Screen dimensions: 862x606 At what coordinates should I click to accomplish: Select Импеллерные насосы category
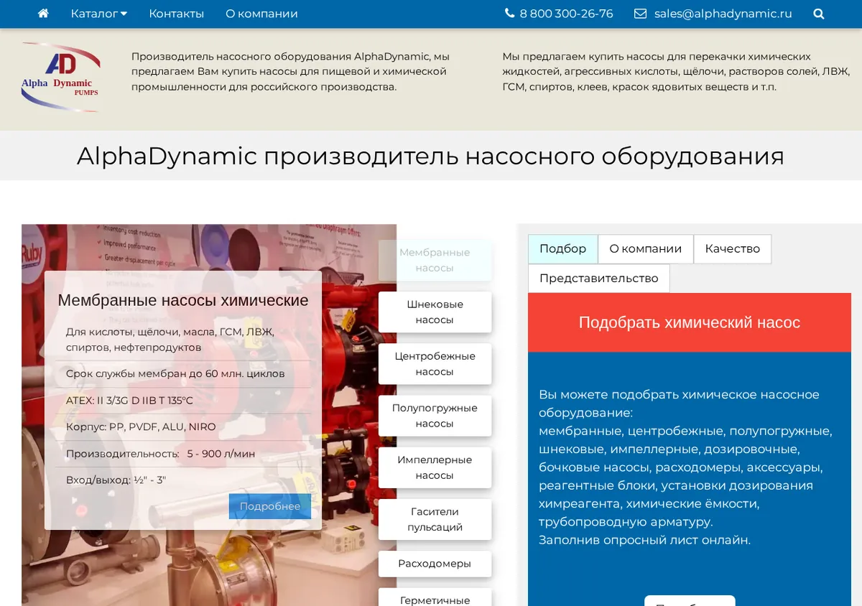[435, 467]
